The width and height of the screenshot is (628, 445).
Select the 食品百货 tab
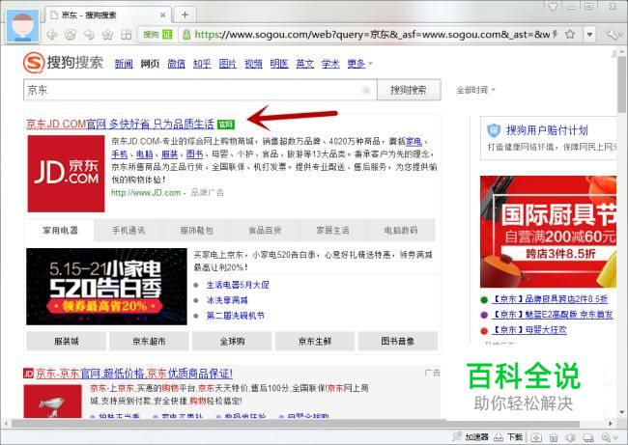tap(265, 230)
